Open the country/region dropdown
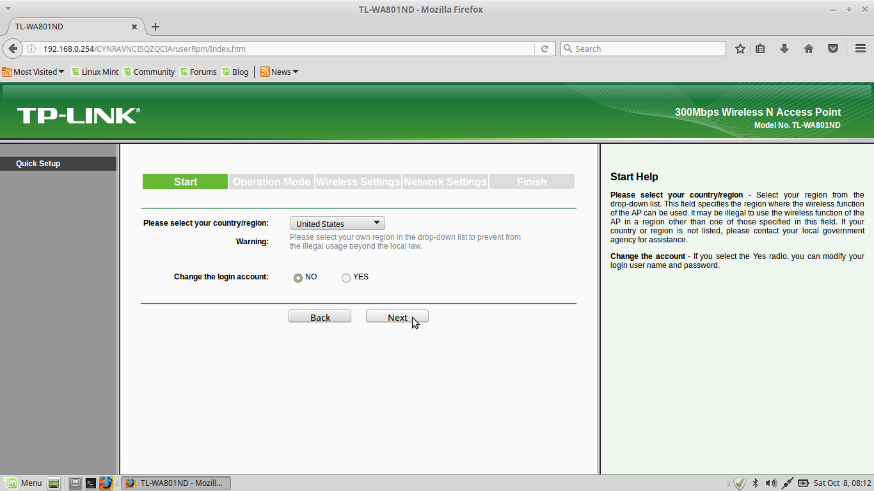Image resolution: width=874 pixels, height=491 pixels. (337, 223)
